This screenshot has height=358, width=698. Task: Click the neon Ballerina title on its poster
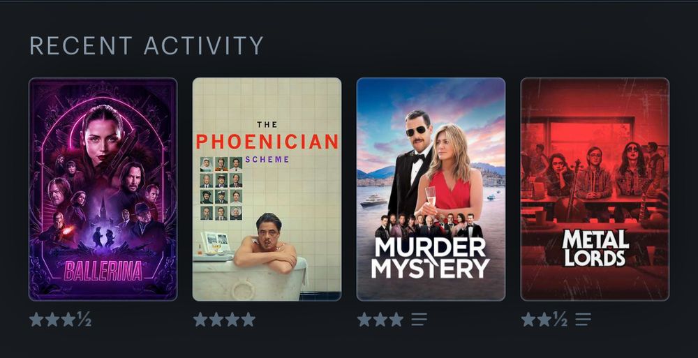click(x=103, y=271)
